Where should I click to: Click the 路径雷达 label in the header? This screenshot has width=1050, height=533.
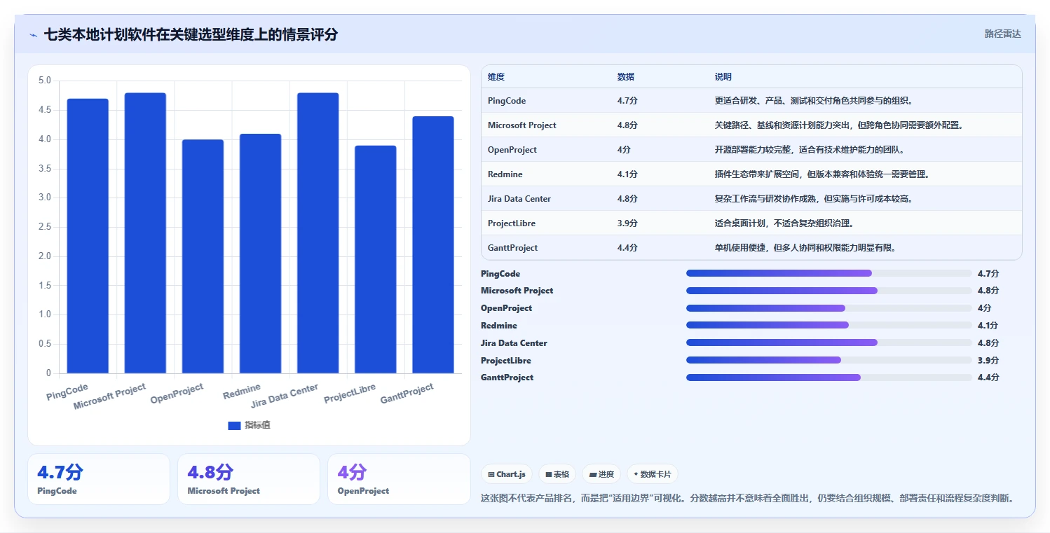[1003, 34]
